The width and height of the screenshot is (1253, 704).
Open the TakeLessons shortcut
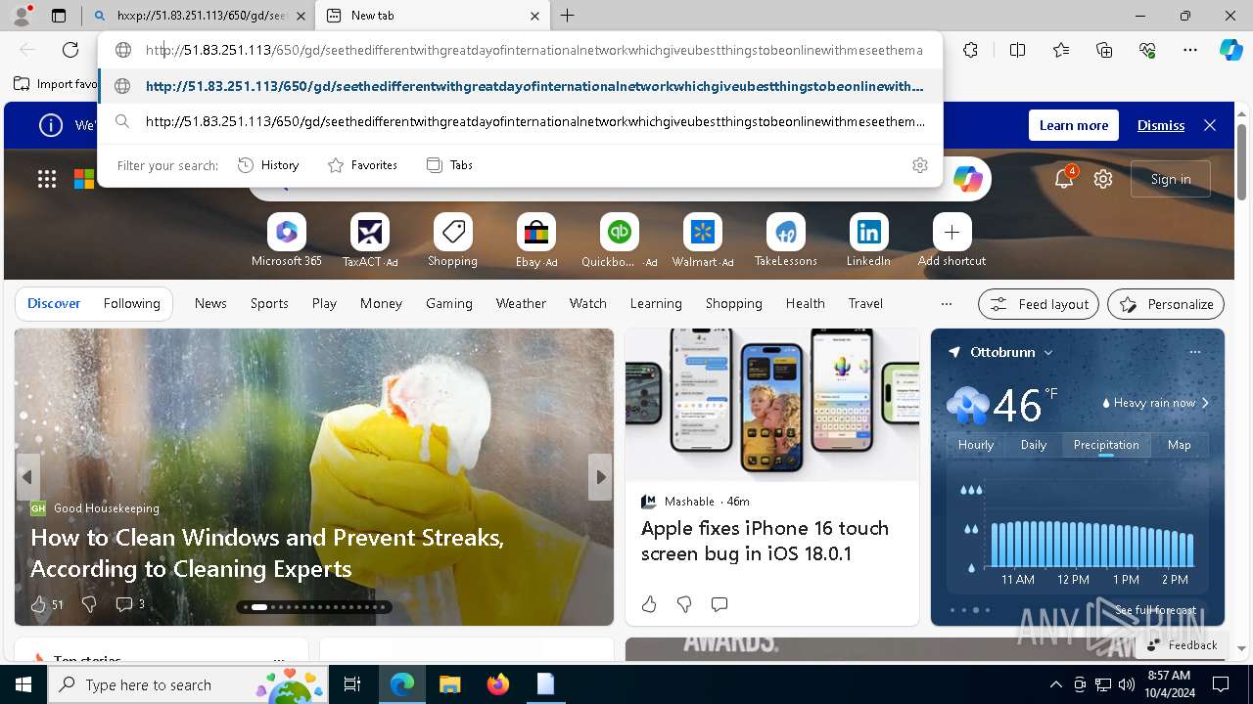pos(785,241)
